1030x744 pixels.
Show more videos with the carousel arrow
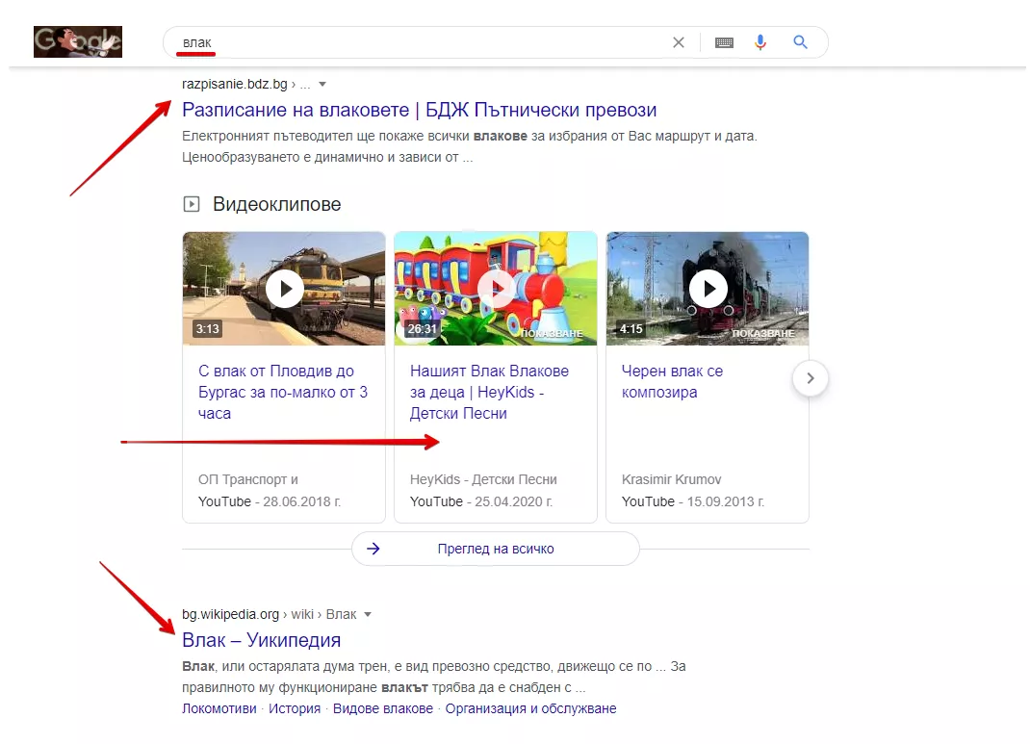(810, 378)
